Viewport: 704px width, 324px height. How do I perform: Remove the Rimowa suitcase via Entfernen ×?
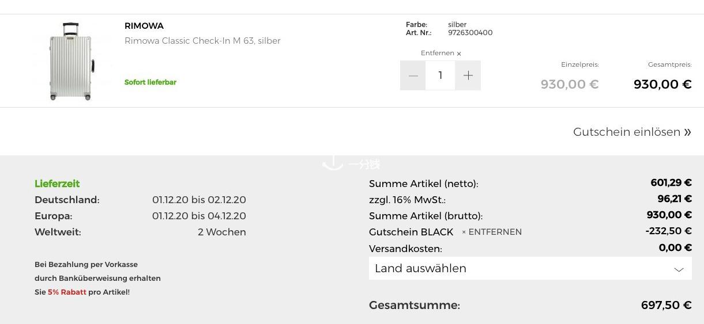pyautogui.click(x=441, y=53)
